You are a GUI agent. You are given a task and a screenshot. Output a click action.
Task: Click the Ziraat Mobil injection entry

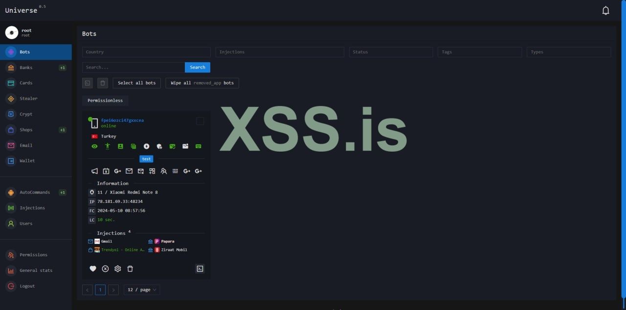tap(168, 250)
